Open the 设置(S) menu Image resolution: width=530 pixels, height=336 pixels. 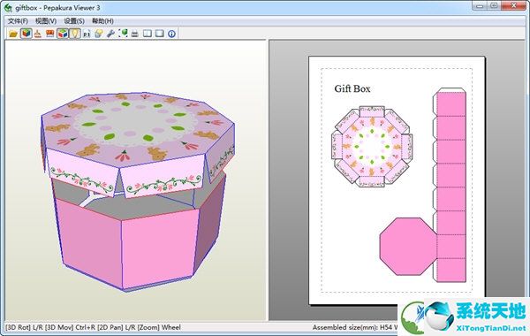pyautogui.click(x=74, y=21)
